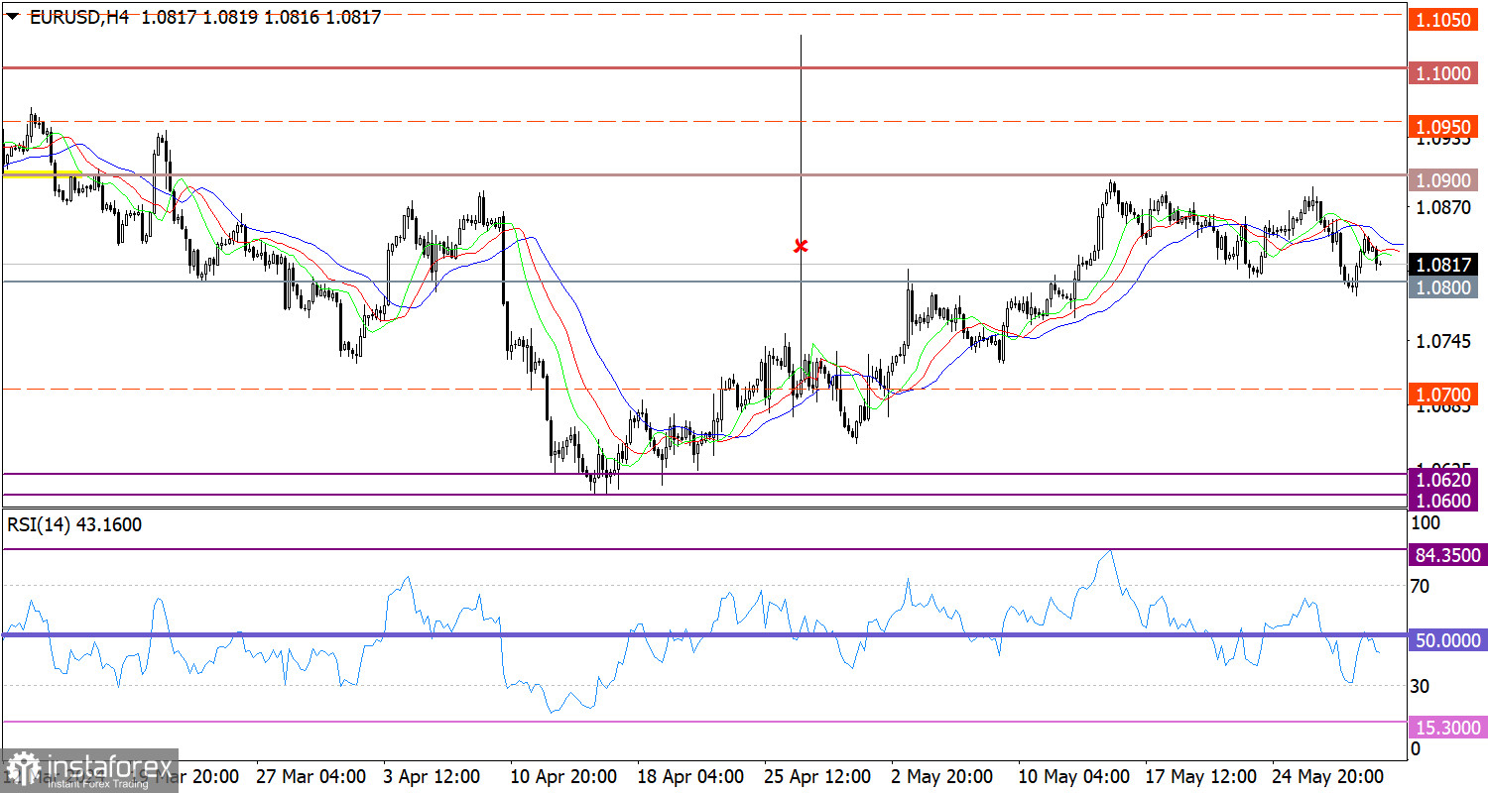
Task: Click the 100 value on RSI scale
Action: click(1425, 521)
